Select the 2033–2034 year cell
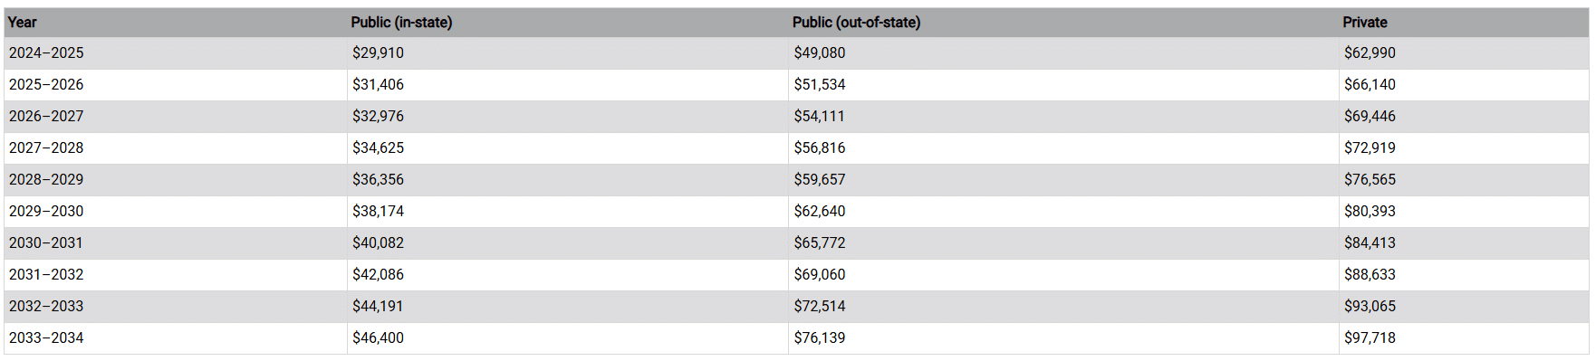The height and width of the screenshot is (361, 1596). pyautogui.click(x=176, y=338)
